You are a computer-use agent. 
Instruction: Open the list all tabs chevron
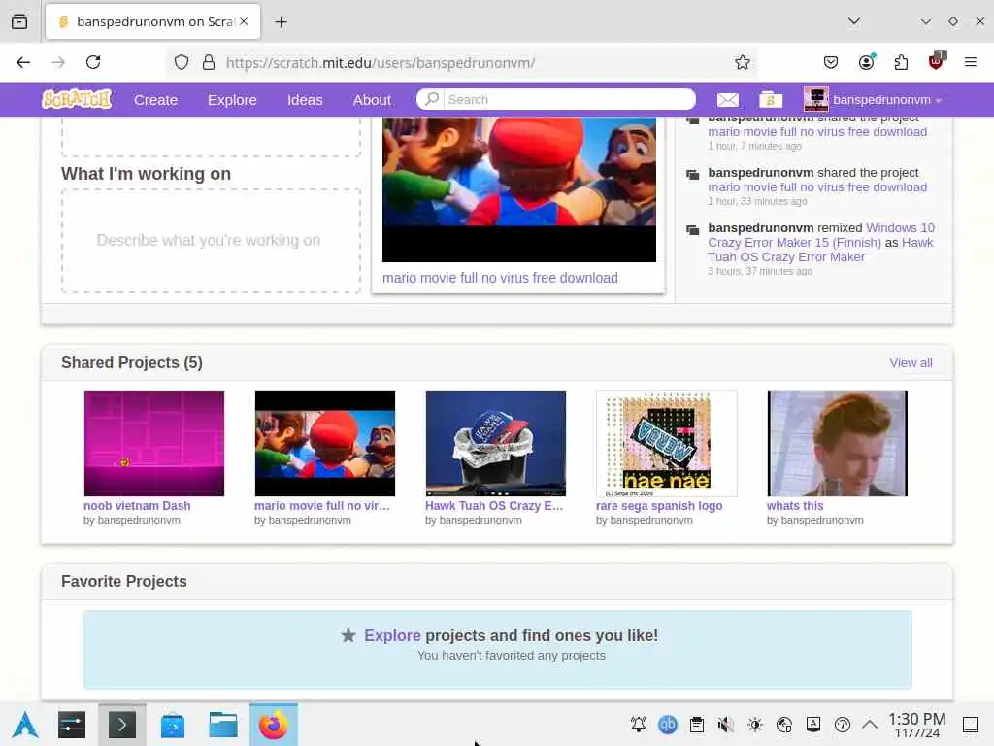pyautogui.click(x=854, y=21)
